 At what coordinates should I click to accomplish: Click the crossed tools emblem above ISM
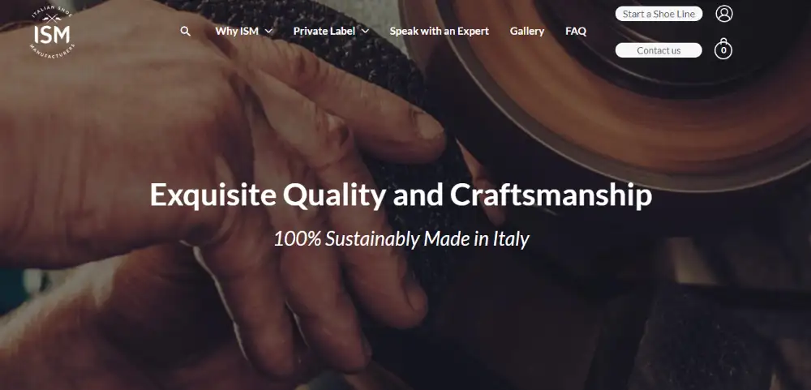pyautogui.click(x=52, y=19)
